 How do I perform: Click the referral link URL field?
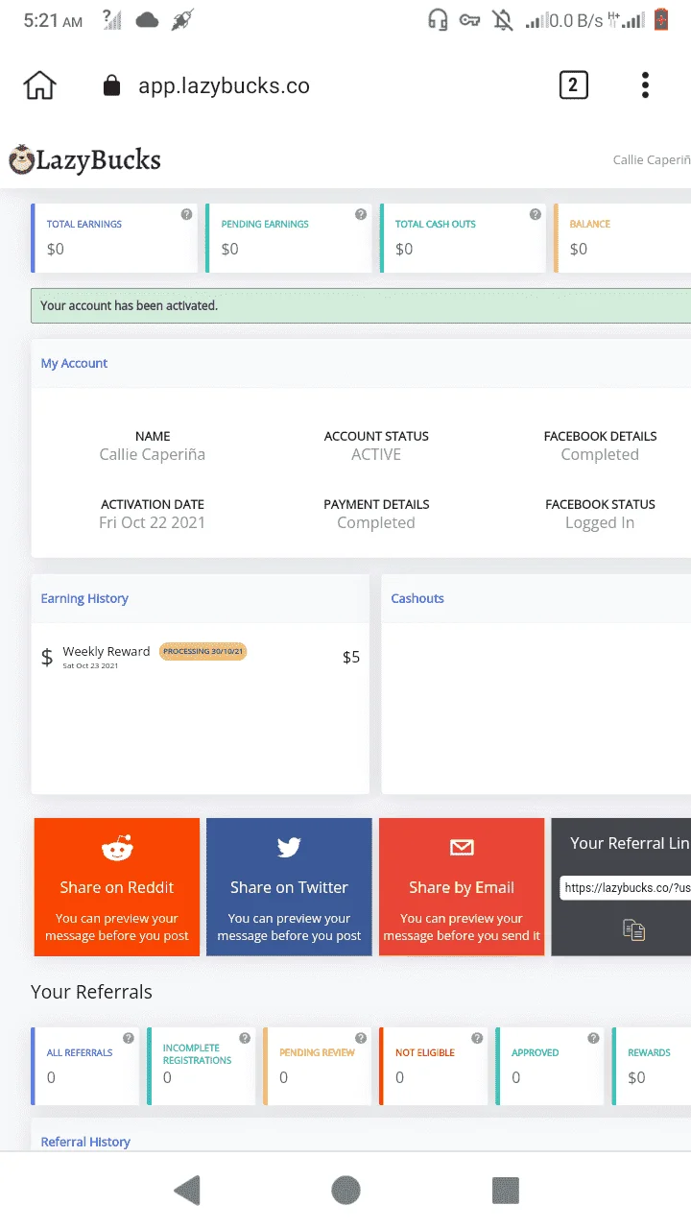(x=626, y=888)
